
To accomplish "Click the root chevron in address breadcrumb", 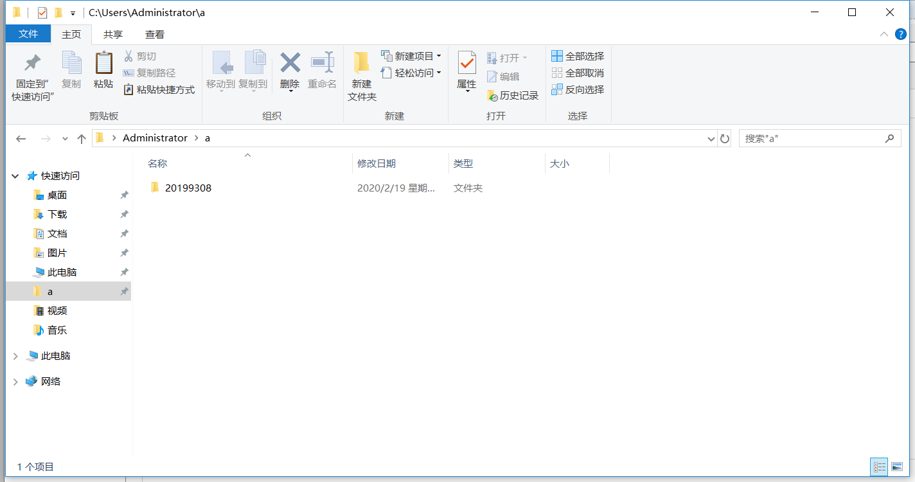I will point(114,138).
